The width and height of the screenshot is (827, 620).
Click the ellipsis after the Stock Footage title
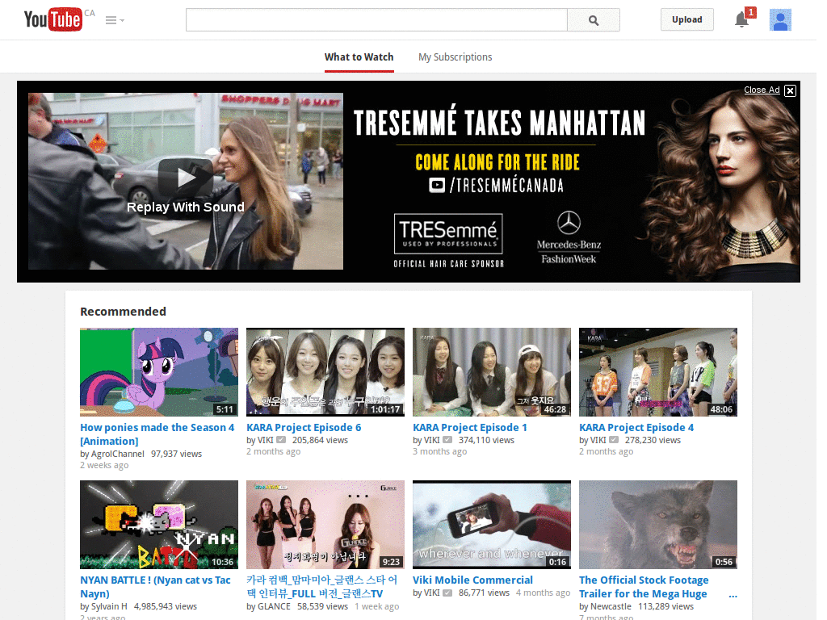(733, 595)
